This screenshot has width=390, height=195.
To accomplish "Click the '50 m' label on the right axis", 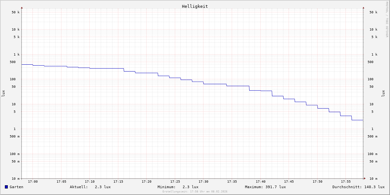I will (x=373, y=162).
